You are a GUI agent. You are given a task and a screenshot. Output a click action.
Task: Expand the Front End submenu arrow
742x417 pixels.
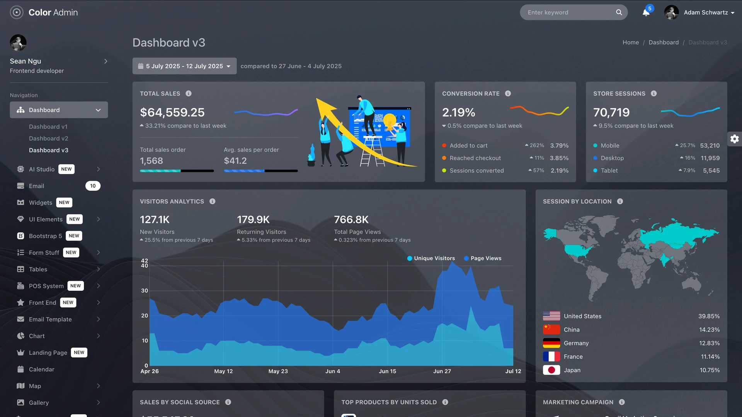98,303
